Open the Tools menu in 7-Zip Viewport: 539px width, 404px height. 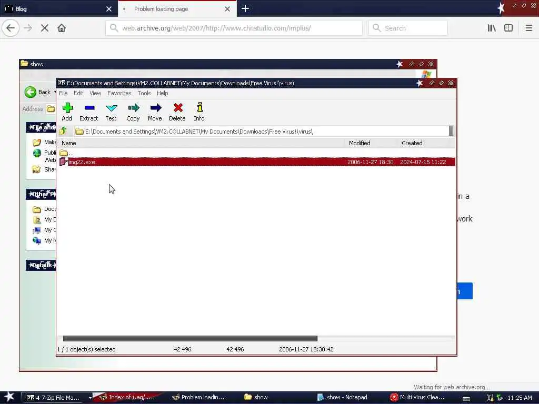(x=144, y=93)
